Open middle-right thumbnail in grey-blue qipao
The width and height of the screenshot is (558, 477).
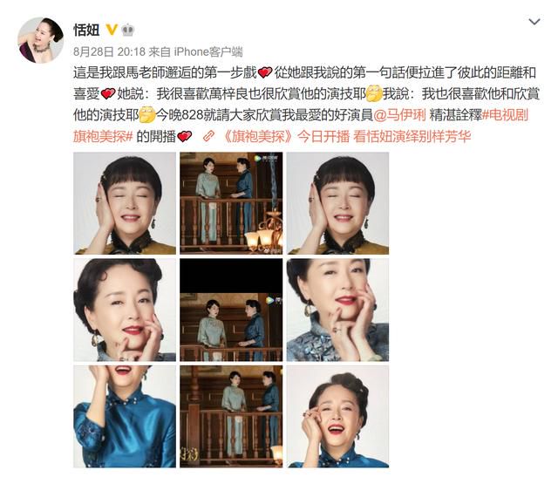[337, 310]
